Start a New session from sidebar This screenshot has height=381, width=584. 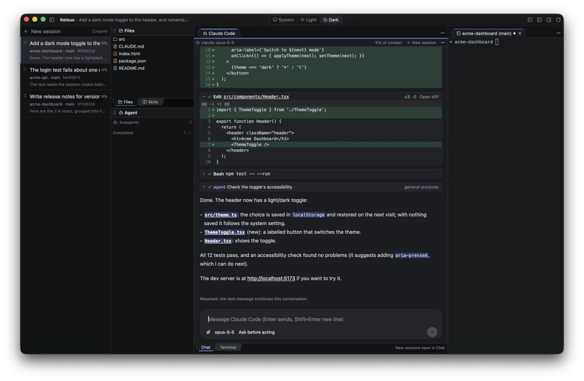click(x=66, y=31)
